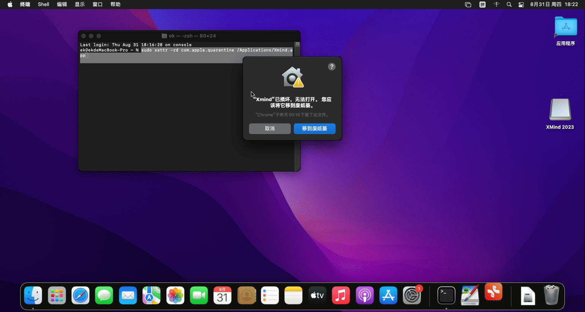Open Notes from the Dock
585x312 pixels.
293,295
